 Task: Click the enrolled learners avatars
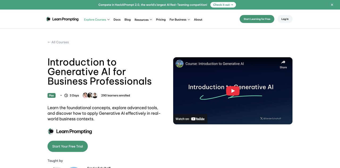[x=90, y=95]
